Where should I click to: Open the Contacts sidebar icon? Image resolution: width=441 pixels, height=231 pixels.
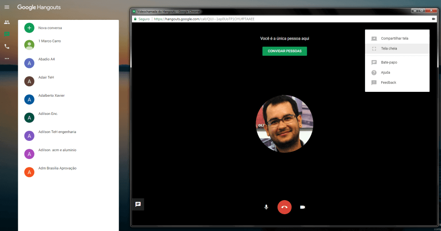[x=7, y=22]
